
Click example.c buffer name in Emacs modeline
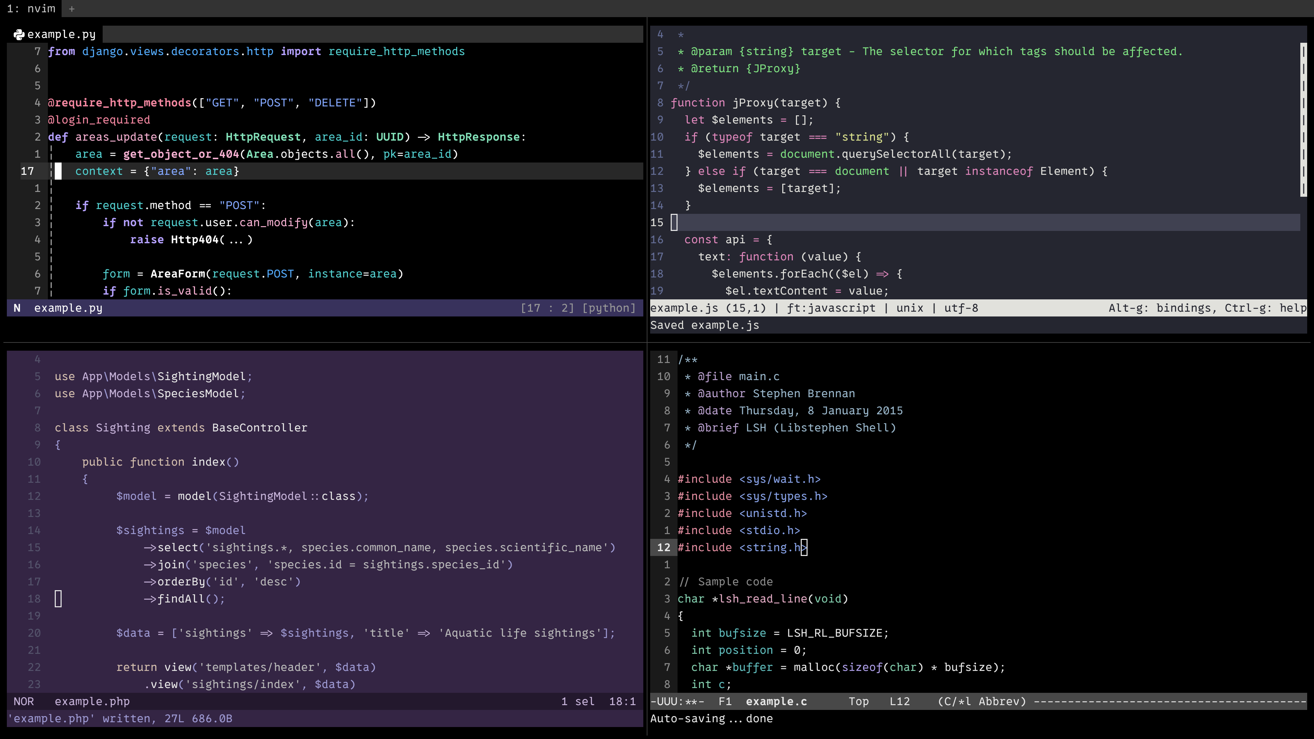776,701
